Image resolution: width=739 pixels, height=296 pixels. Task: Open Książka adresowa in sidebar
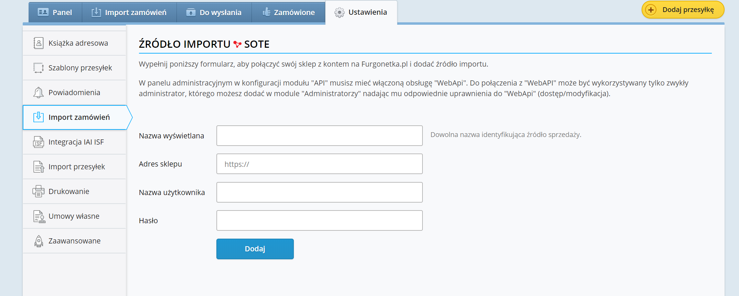[x=74, y=43]
